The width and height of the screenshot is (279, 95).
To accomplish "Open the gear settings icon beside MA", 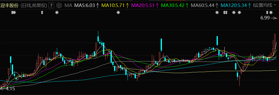I will click(x=59, y=5).
